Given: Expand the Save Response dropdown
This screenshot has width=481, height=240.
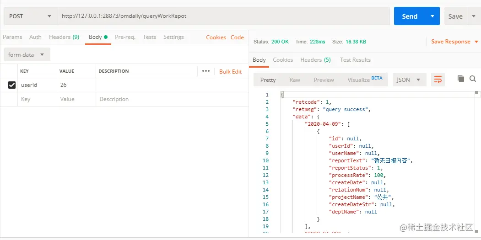Looking at the screenshot, I should point(476,42).
